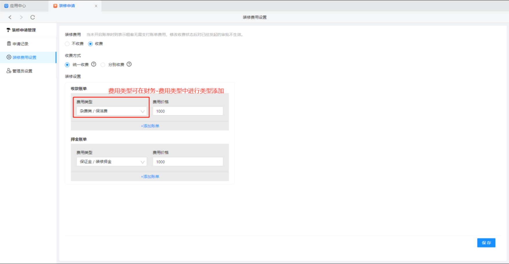Click the 应用中心 tab icon
This screenshot has height=264, width=509.
click(x=6, y=6)
